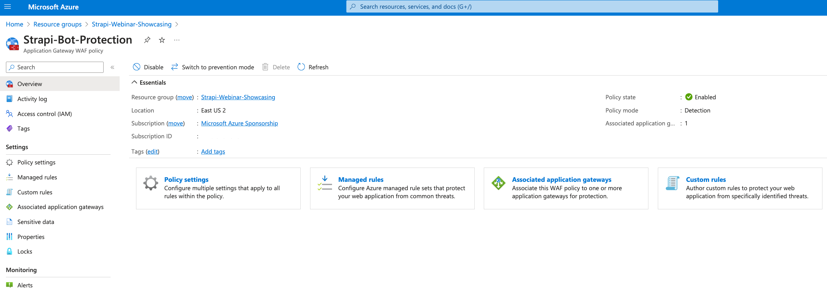Click the associated application gateways count 1
827x294 pixels.
point(686,123)
